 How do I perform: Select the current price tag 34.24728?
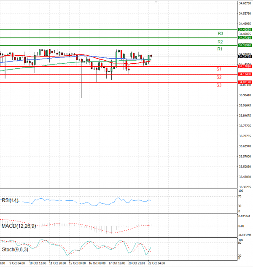245,57
